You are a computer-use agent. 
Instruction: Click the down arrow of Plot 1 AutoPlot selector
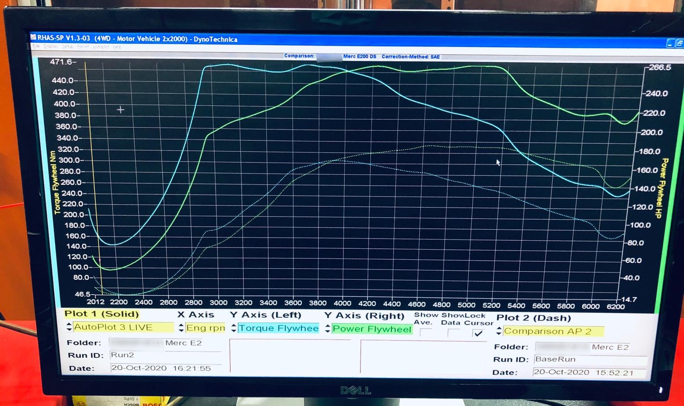69,330
